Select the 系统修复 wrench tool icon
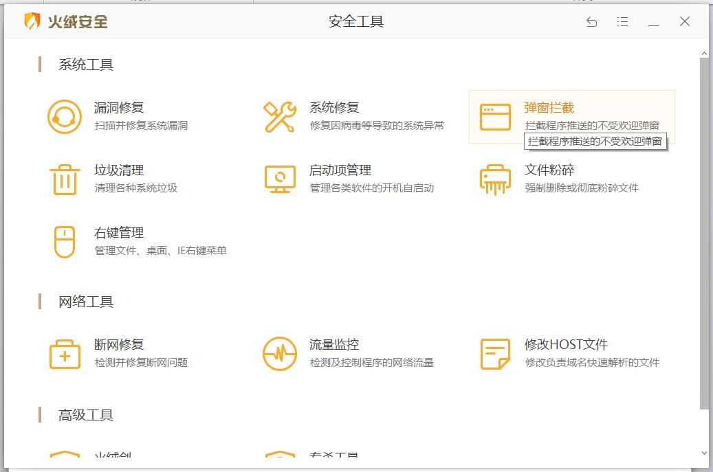 [x=278, y=115]
